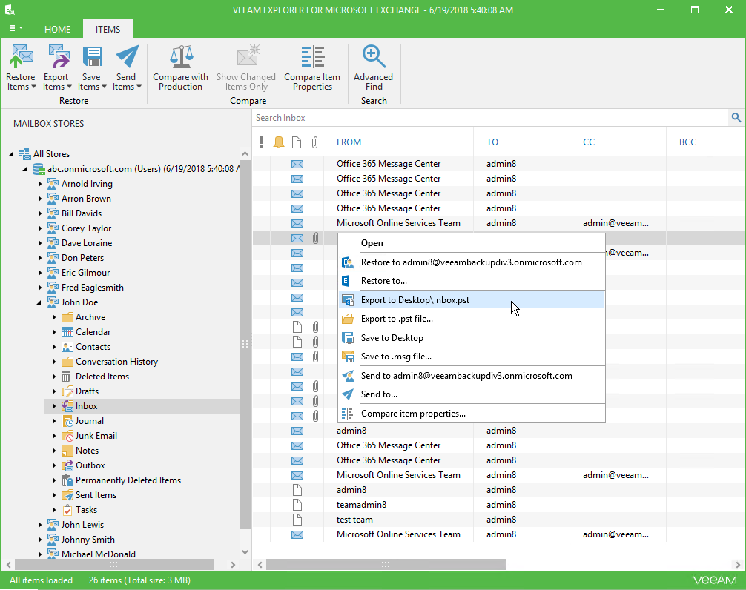Sort by the item type page column icon
The image size is (746, 590).
click(x=297, y=142)
